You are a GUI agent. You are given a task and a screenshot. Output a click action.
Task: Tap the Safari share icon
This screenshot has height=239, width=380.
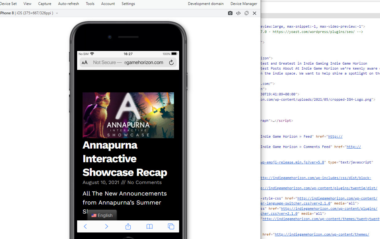pos(128,226)
